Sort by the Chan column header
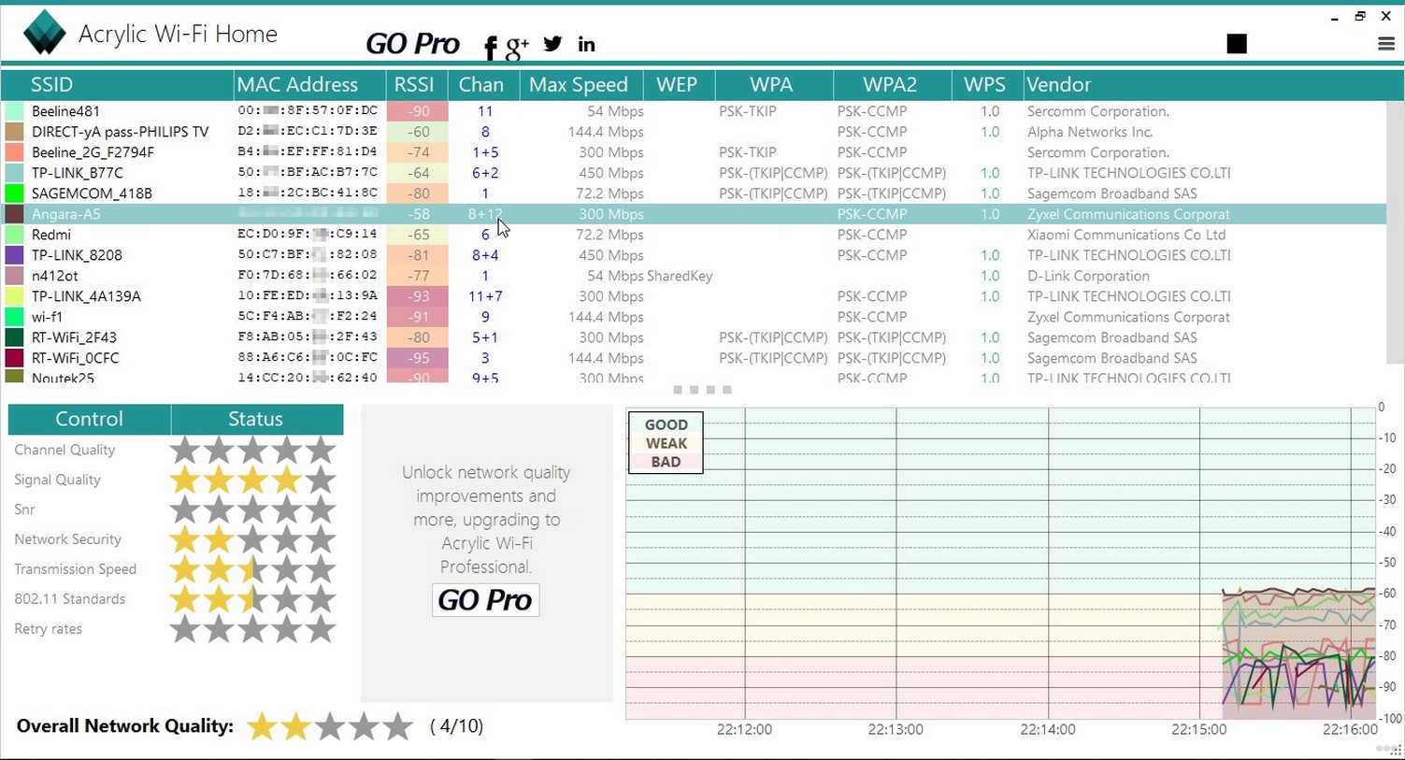Image resolution: width=1405 pixels, height=760 pixels. pyautogui.click(x=483, y=84)
